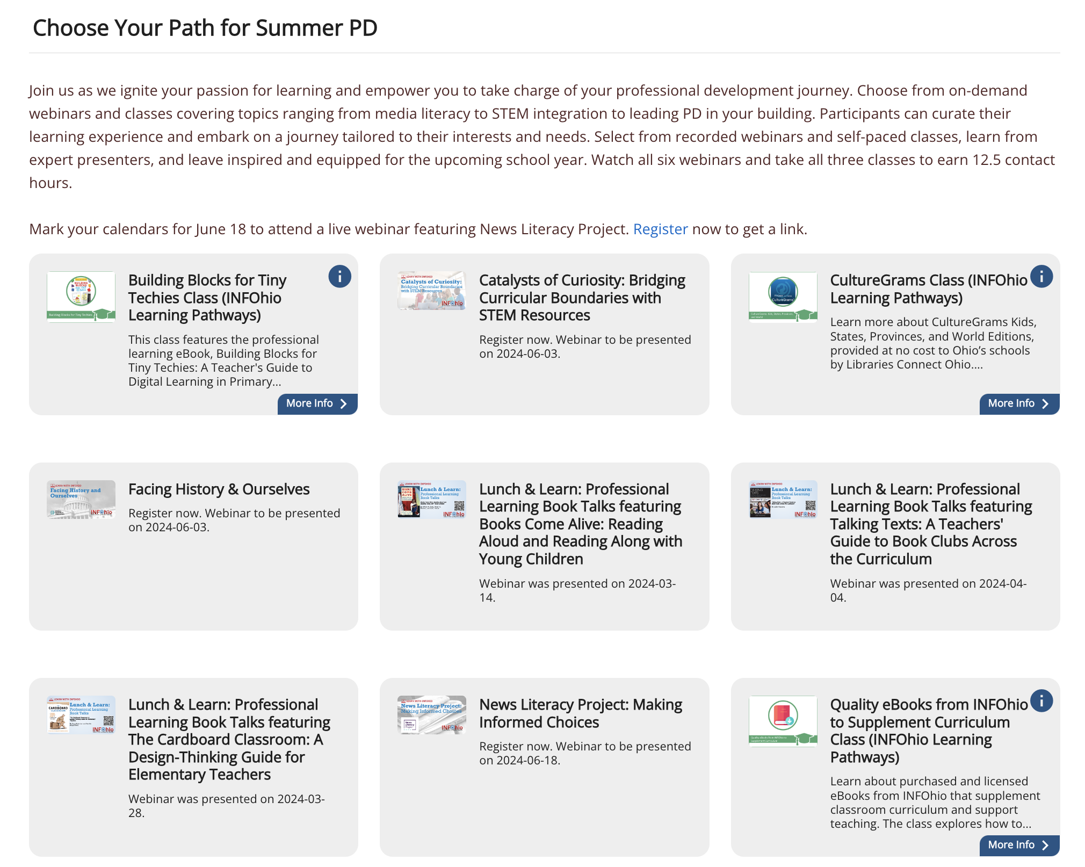Open Catalysts of Curiosity webinar title
The image size is (1085, 867).
[582, 298]
